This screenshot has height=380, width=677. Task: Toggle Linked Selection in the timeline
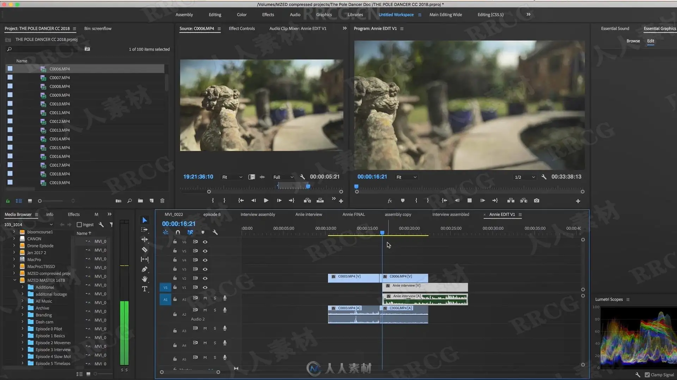pyautogui.click(x=190, y=232)
